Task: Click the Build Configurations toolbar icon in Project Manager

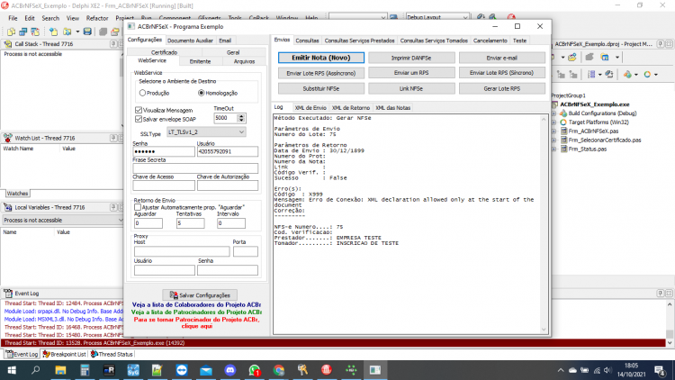Action: pyautogui.click(x=628, y=75)
